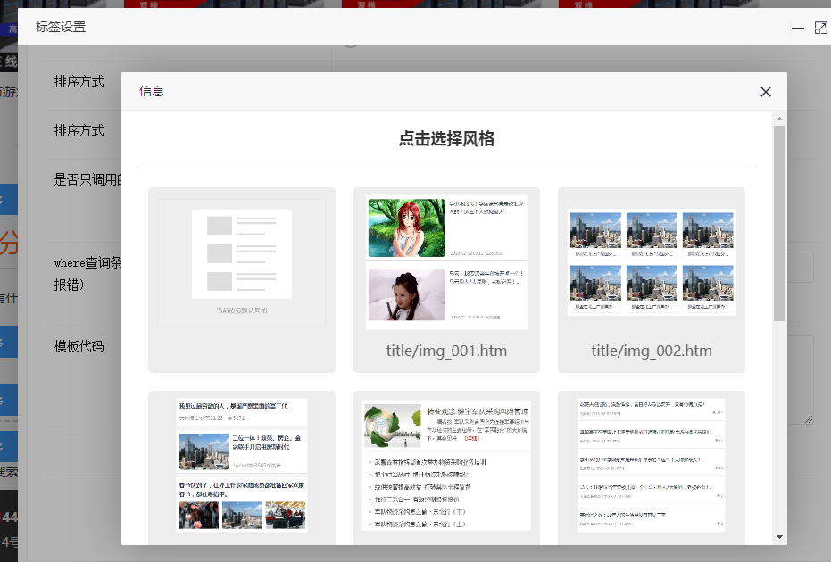Choose the title/img_001.htm style preview

point(446,262)
